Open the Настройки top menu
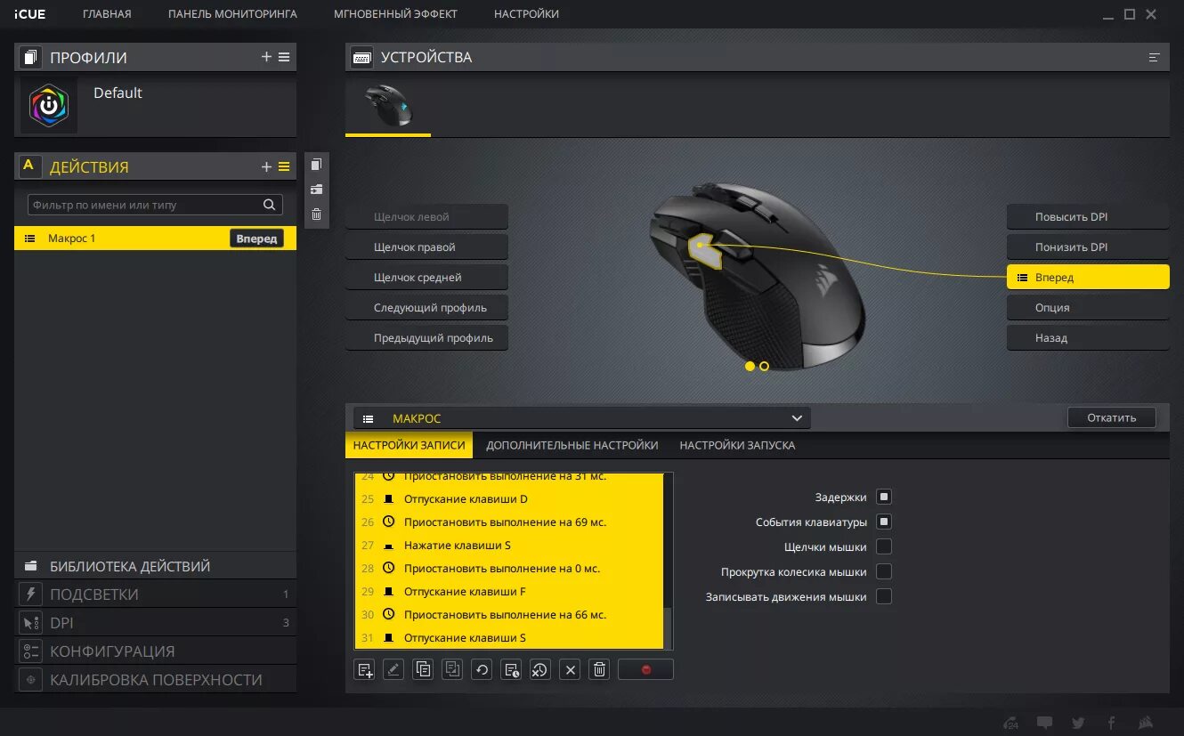 click(526, 14)
